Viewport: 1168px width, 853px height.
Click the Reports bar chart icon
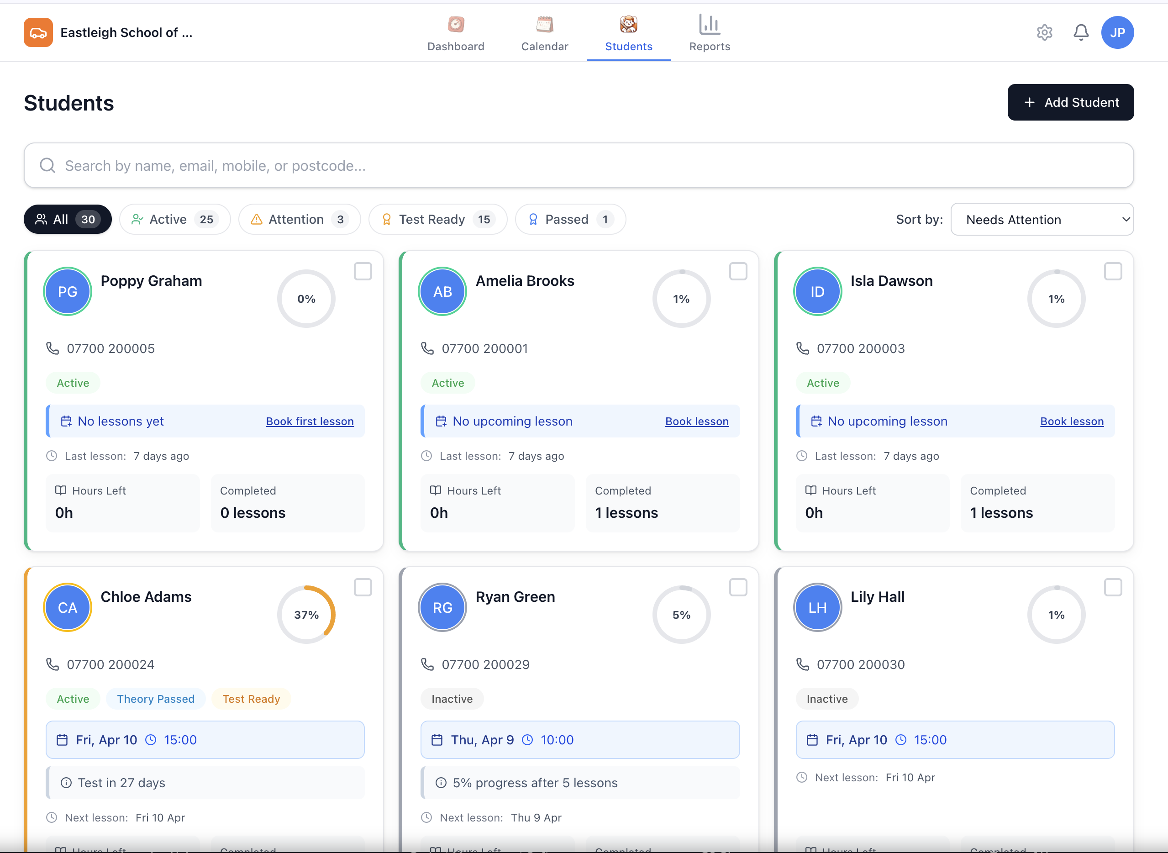[709, 24]
